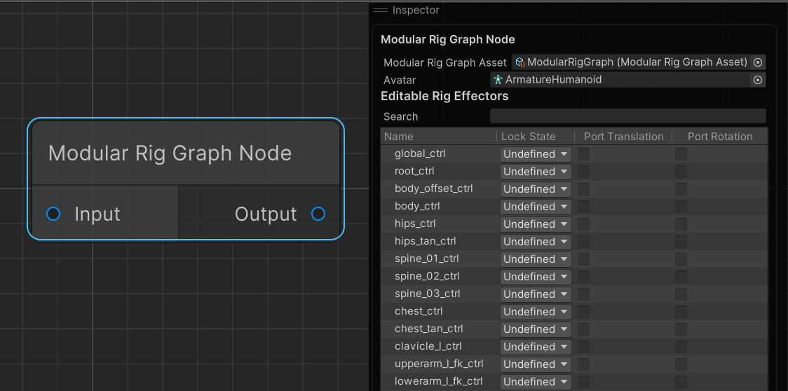Select the body_offset_ctrl effector name
The height and width of the screenshot is (391, 788).
click(434, 188)
